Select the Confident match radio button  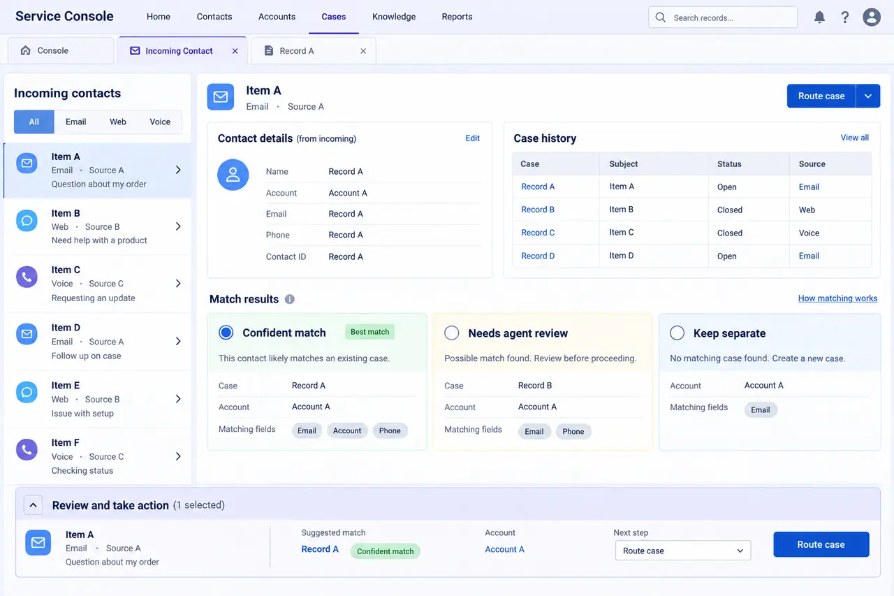pyautogui.click(x=226, y=333)
